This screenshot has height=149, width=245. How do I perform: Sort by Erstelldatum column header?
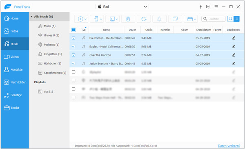[204, 30]
